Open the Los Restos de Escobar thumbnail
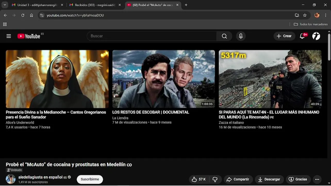This screenshot has width=331, height=186. click(x=163, y=79)
